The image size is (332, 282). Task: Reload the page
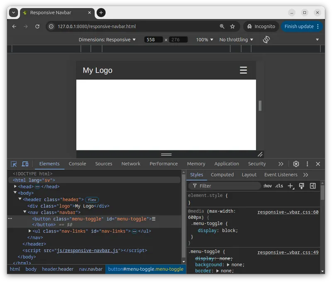[37, 27]
